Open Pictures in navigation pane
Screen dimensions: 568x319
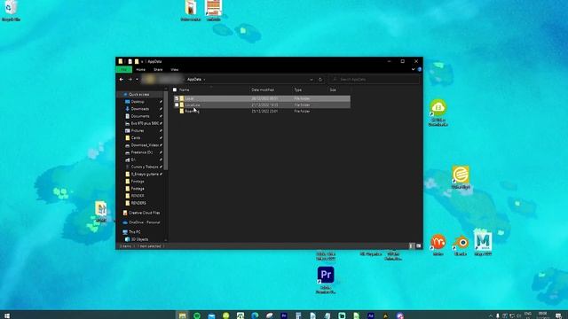138,130
